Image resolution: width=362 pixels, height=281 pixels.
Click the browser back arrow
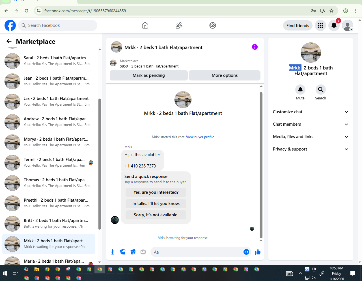coord(6,11)
